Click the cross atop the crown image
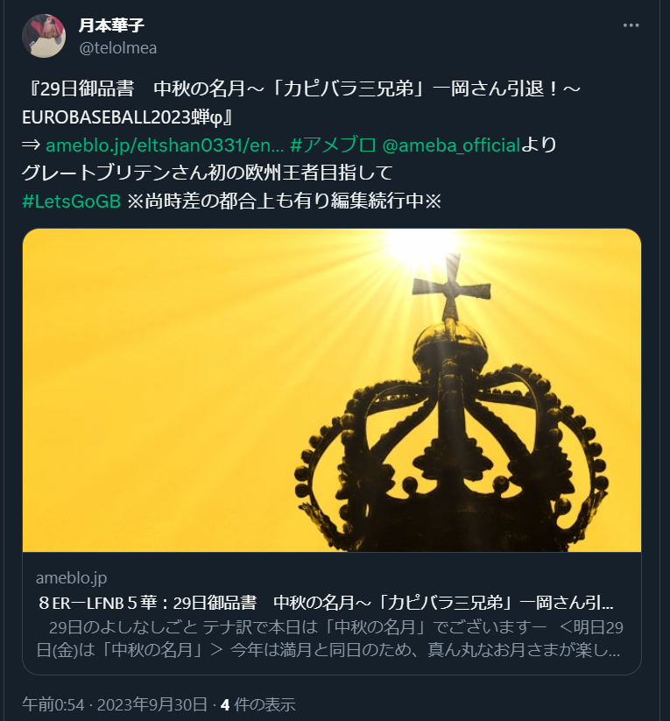Screen dimensions: 670x721 pyautogui.click(x=451, y=287)
